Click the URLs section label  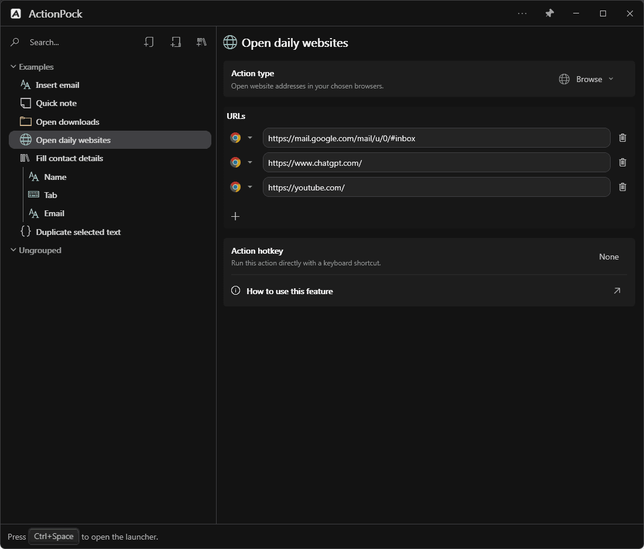[x=236, y=116]
